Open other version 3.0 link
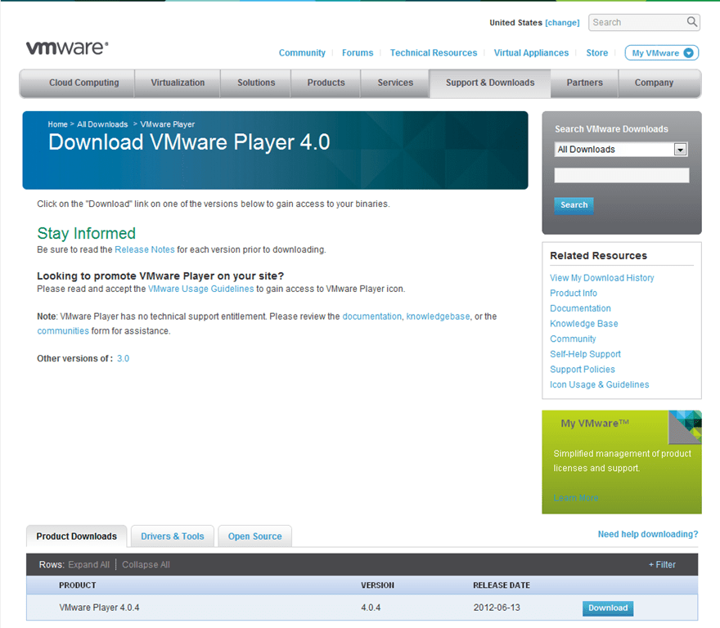720x628 pixels. point(123,358)
